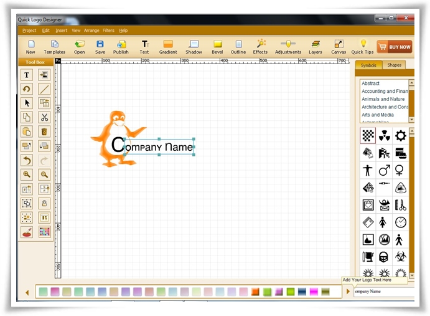This screenshot has height=316, width=430.
Task: Pick the clock symbol
Action: 401,222
